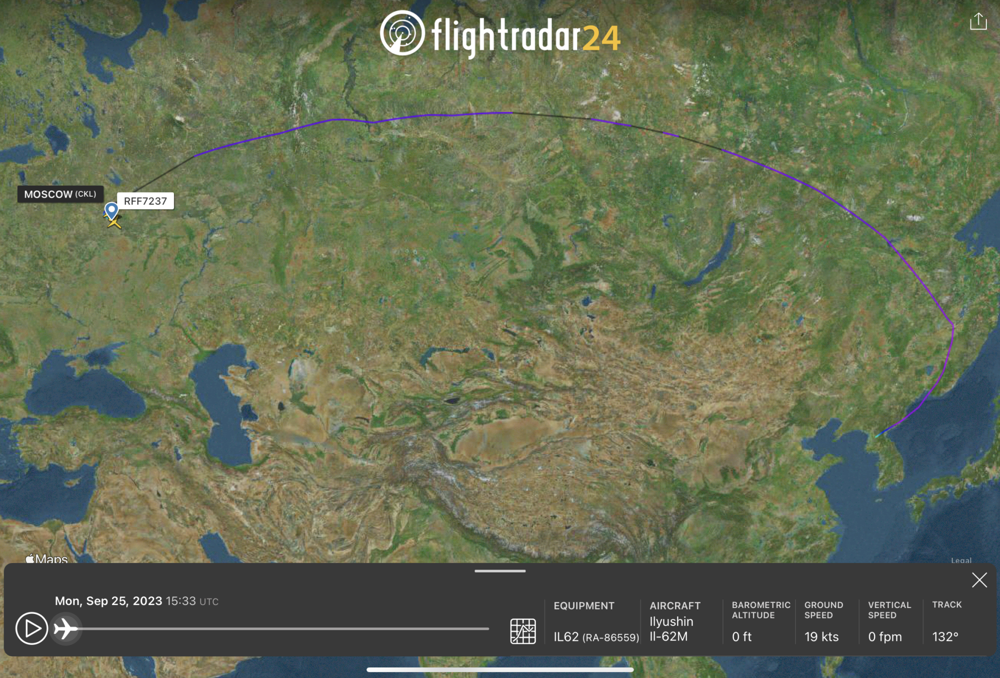Open the Legal link on map
Image resolution: width=1000 pixels, height=678 pixels.
[961, 560]
